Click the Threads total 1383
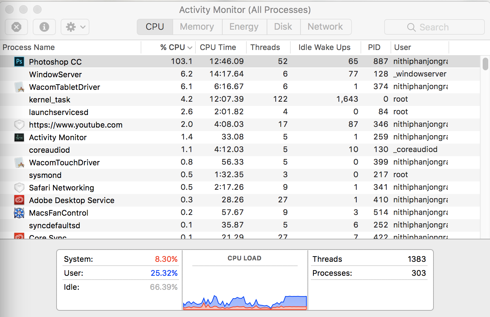The width and height of the screenshot is (490, 317). 417,259
